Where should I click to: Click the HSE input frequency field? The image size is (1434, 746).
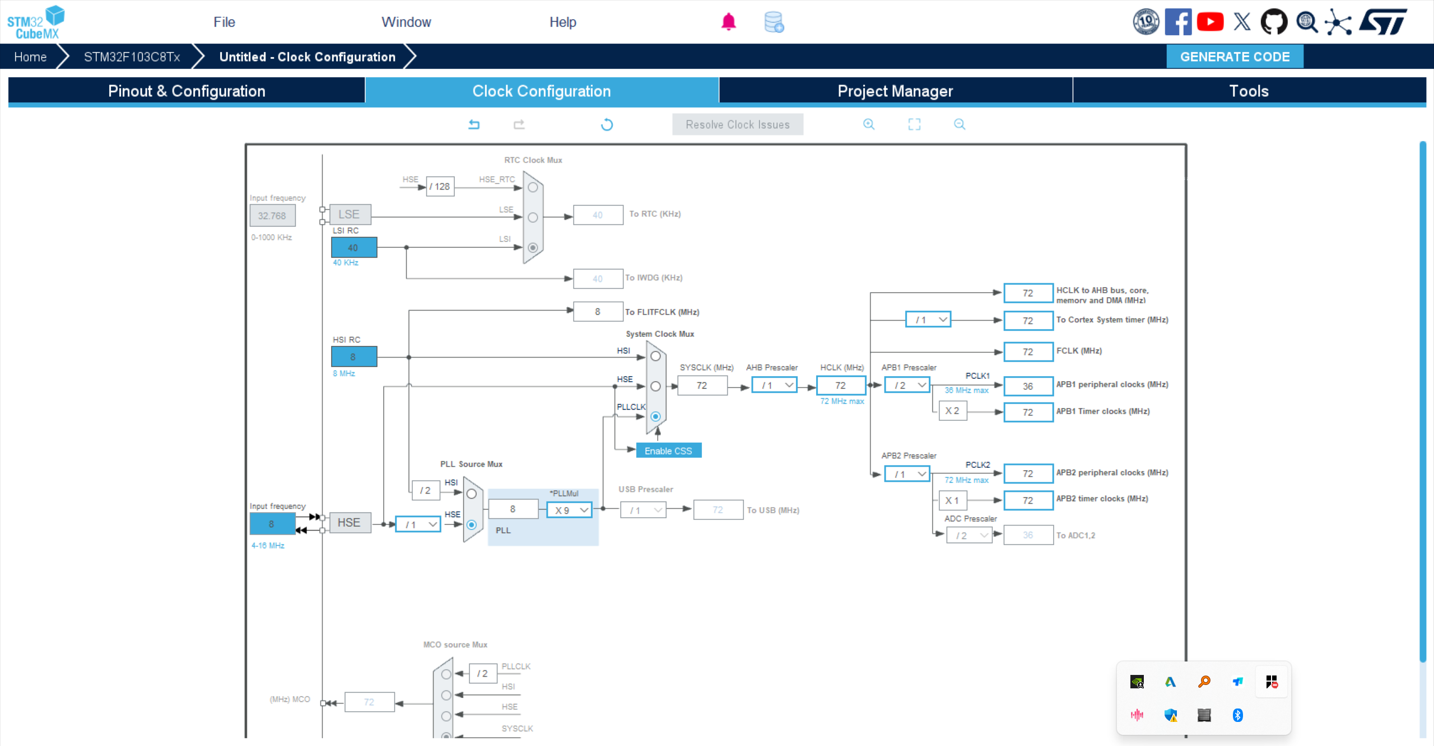272,524
